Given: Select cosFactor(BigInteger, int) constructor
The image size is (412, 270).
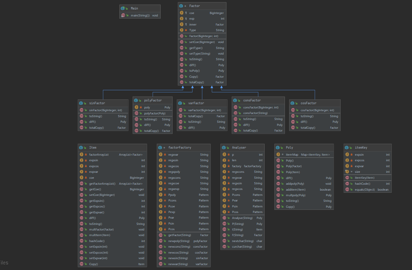Looking at the screenshot, I should point(315,110).
